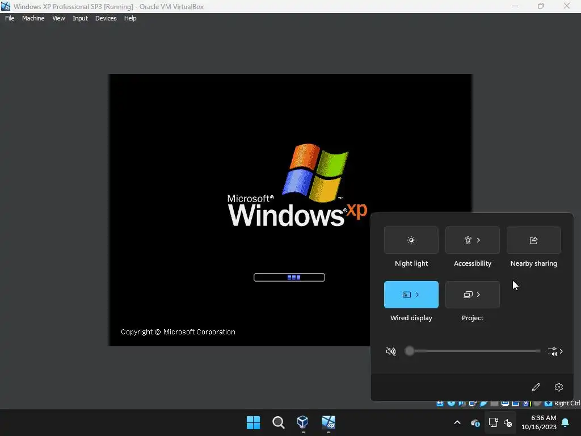The width and height of the screenshot is (581, 436).
Task: Minimize the VirtualBox VM window
Action: click(515, 6)
